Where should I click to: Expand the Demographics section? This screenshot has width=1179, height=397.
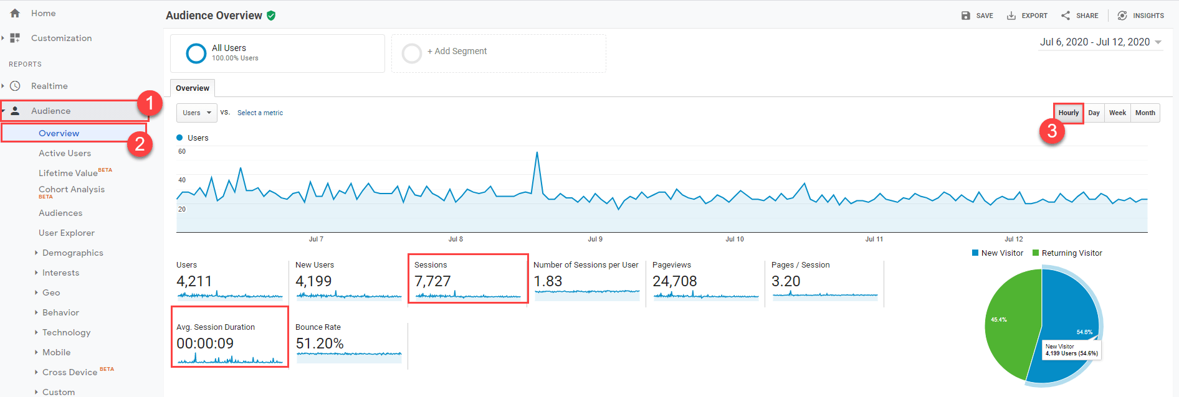click(72, 253)
